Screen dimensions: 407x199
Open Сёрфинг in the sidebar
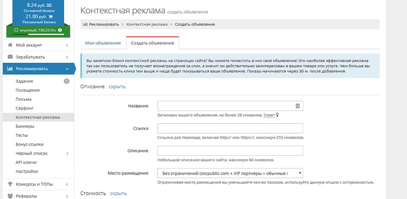coord(25,108)
